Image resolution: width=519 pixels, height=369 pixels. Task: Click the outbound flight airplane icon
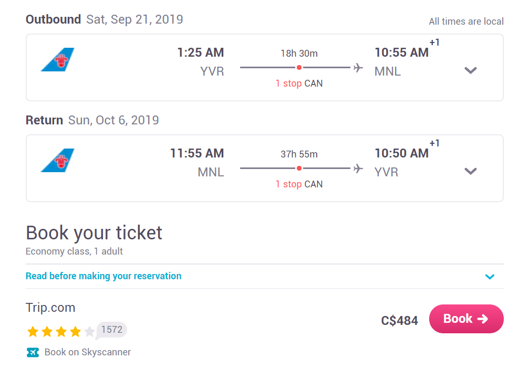[x=358, y=68]
